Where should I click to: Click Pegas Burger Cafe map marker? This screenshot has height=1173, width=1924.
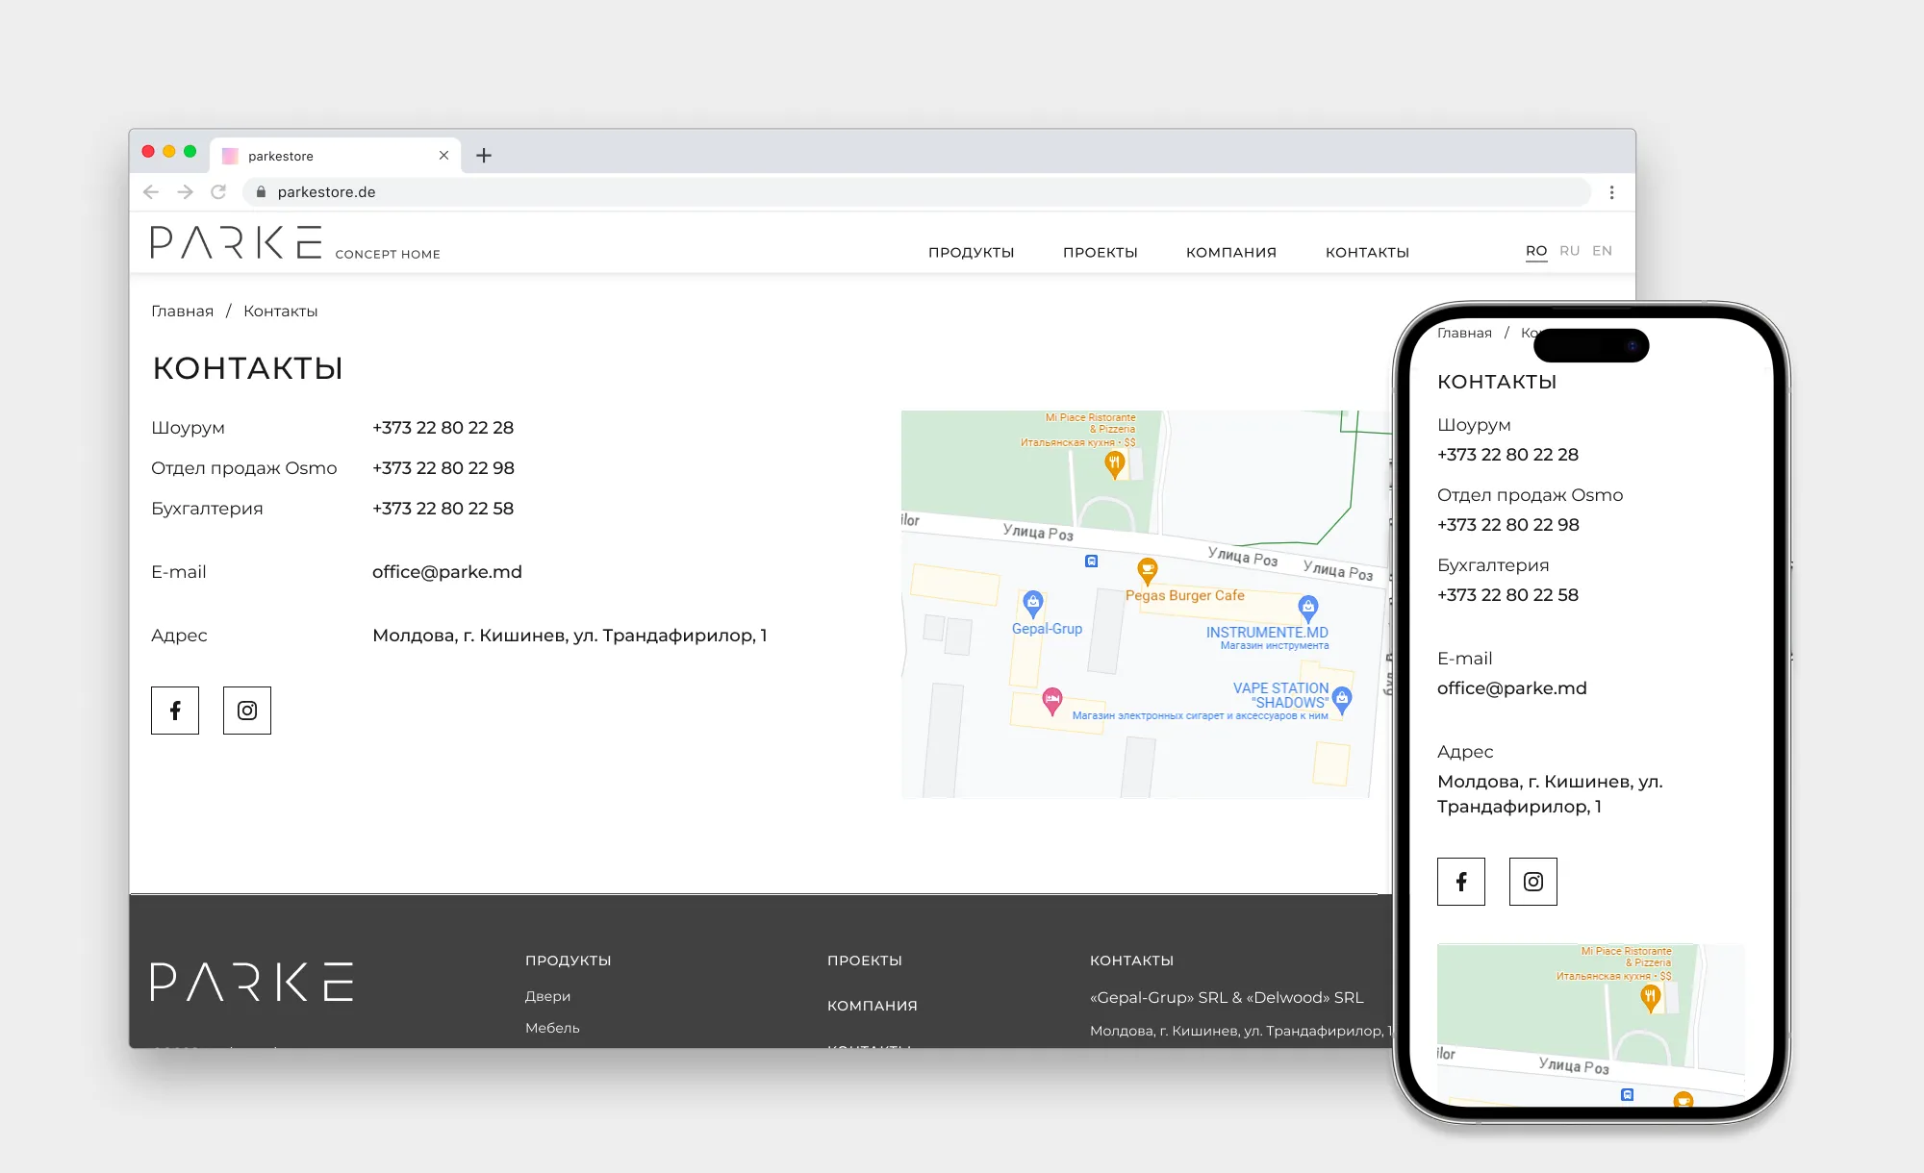pyautogui.click(x=1147, y=569)
